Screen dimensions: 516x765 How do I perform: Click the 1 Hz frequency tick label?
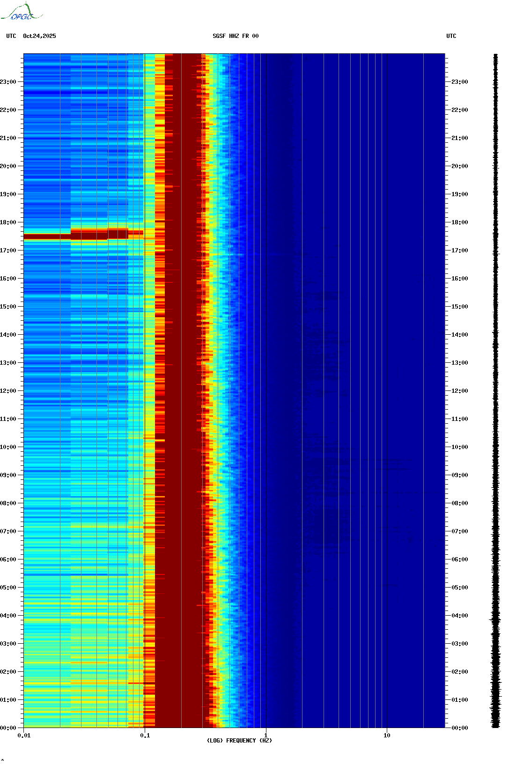click(x=266, y=736)
